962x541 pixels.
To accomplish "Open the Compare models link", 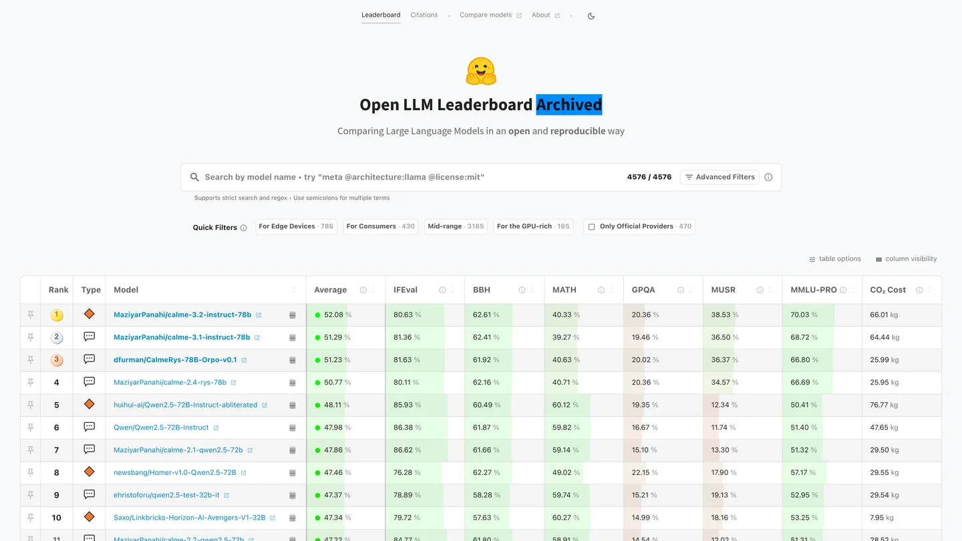I will tap(490, 15).
